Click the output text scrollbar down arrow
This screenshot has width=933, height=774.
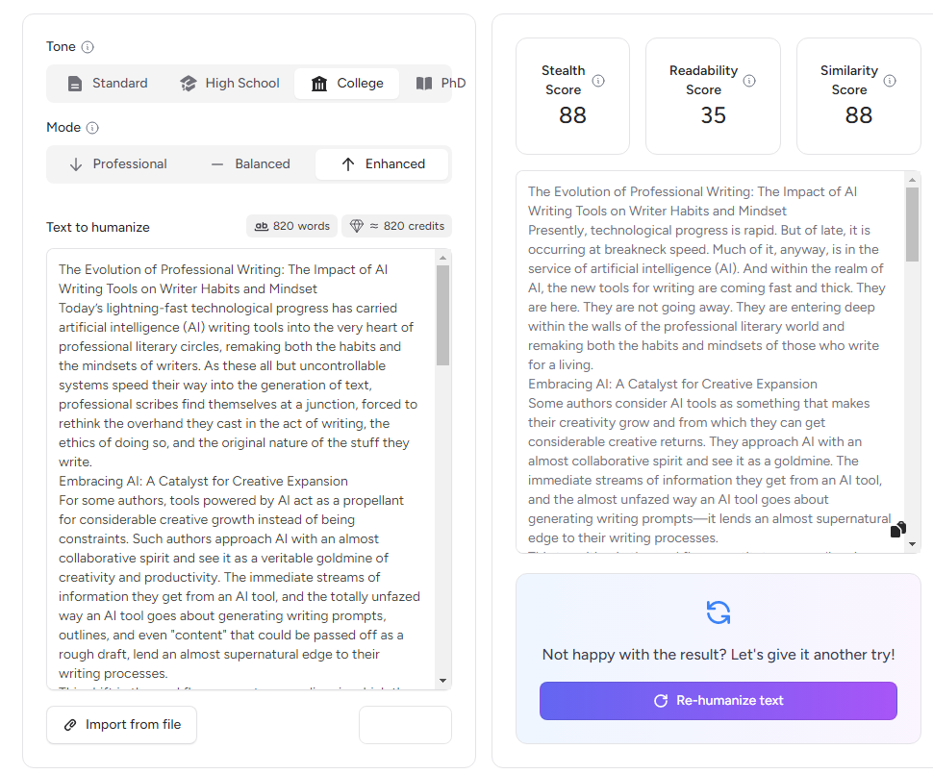point(912,544)
